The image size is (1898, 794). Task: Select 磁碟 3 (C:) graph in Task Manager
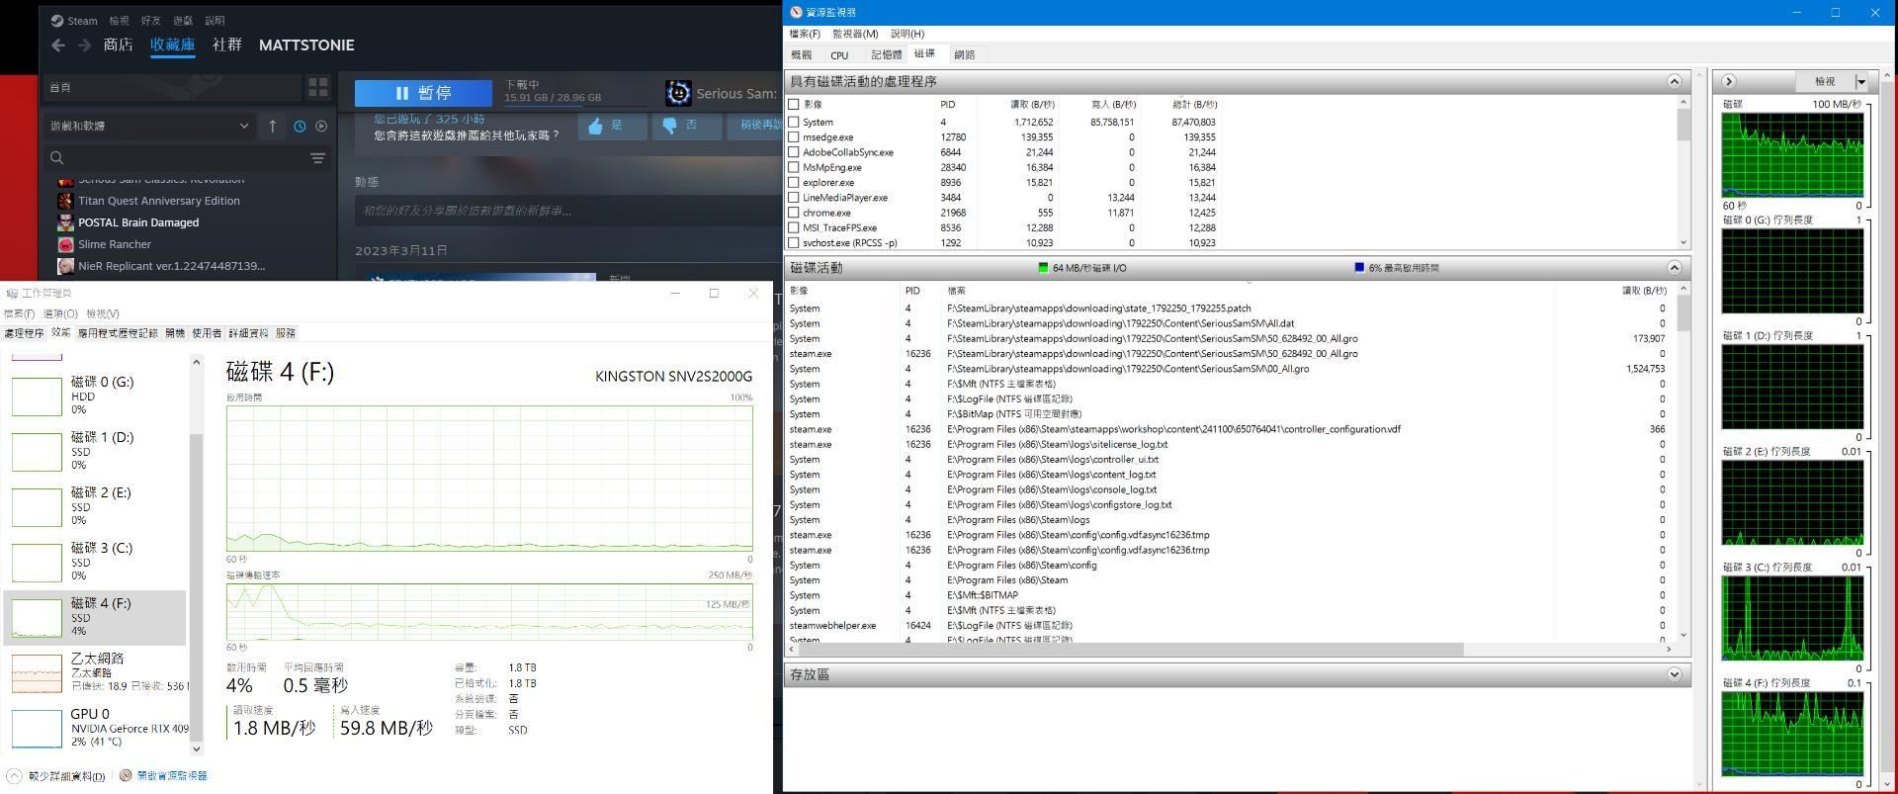[37, 562]
